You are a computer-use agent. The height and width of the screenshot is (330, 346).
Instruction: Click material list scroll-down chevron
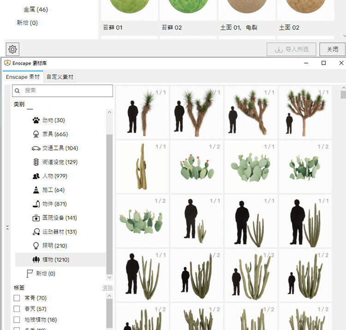click(344, 35)
